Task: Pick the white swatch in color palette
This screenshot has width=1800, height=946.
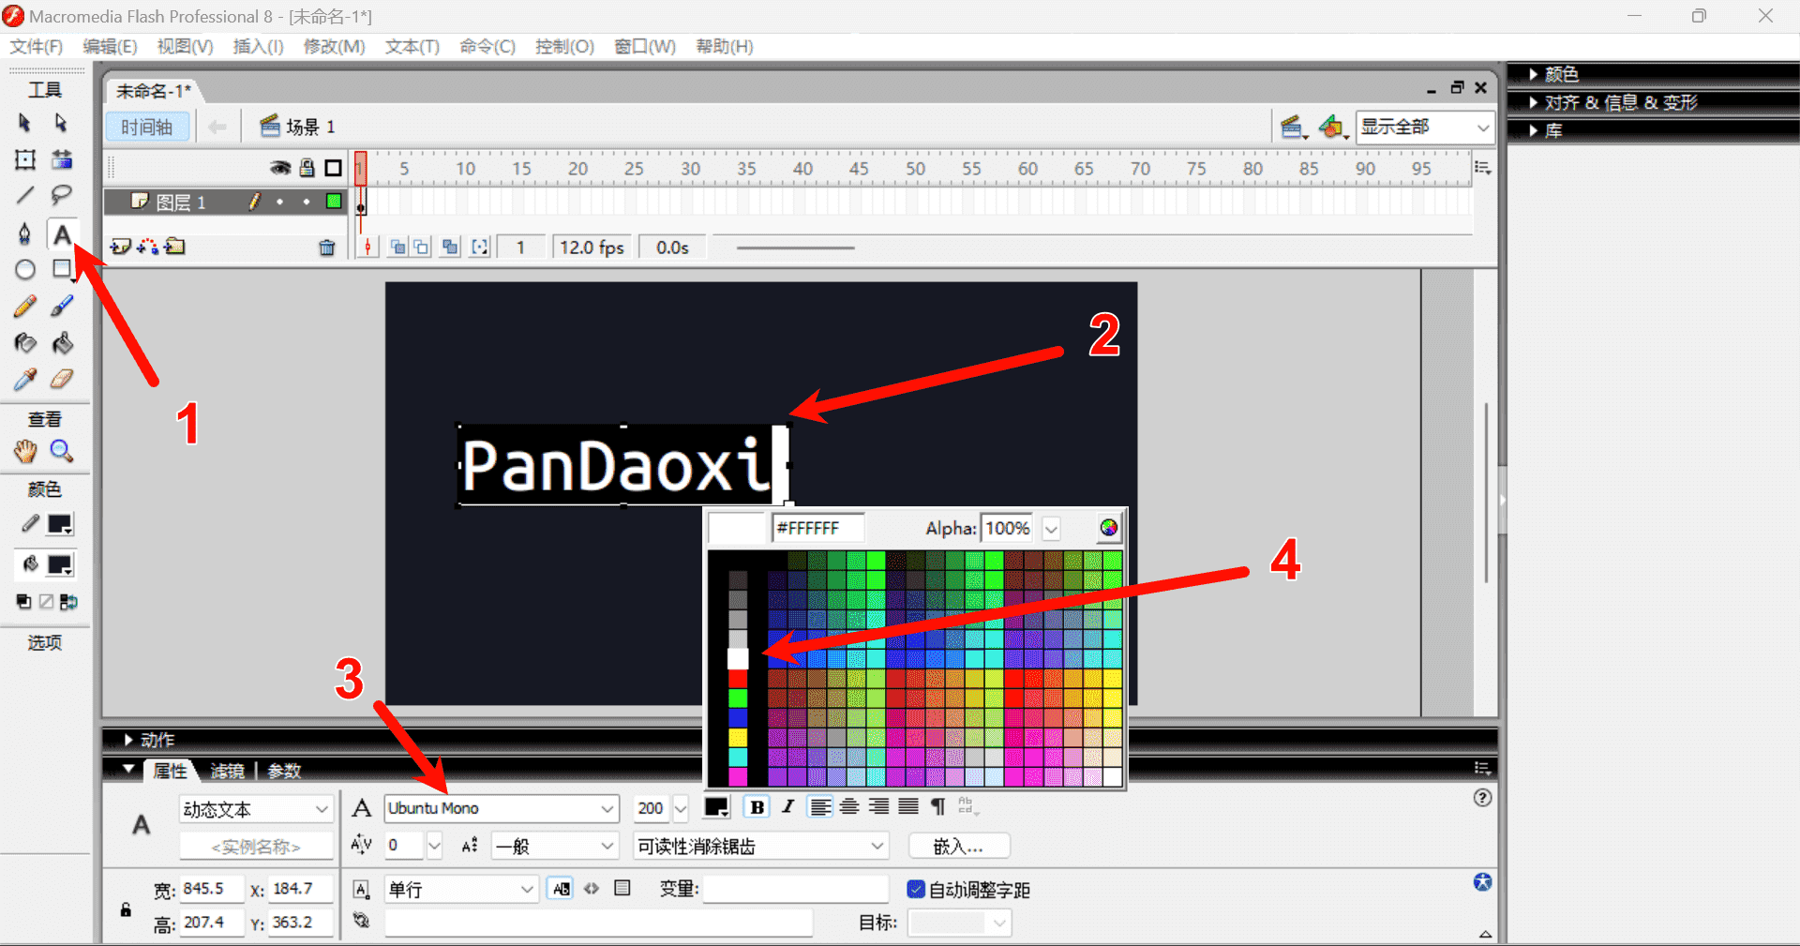Action: click(x=738, y=659)
